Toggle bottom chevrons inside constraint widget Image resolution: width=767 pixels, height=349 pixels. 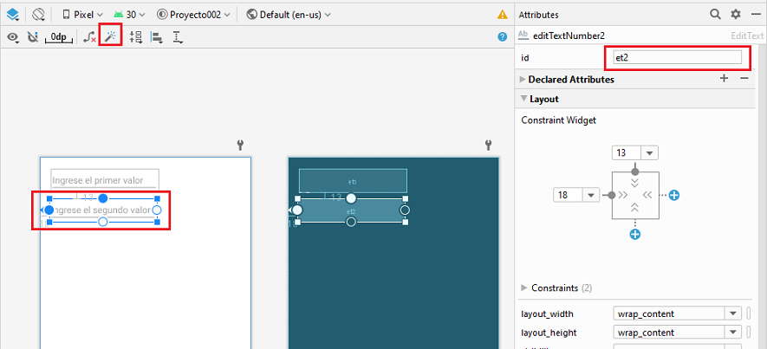pyautogui.click(x=635, y=207)
